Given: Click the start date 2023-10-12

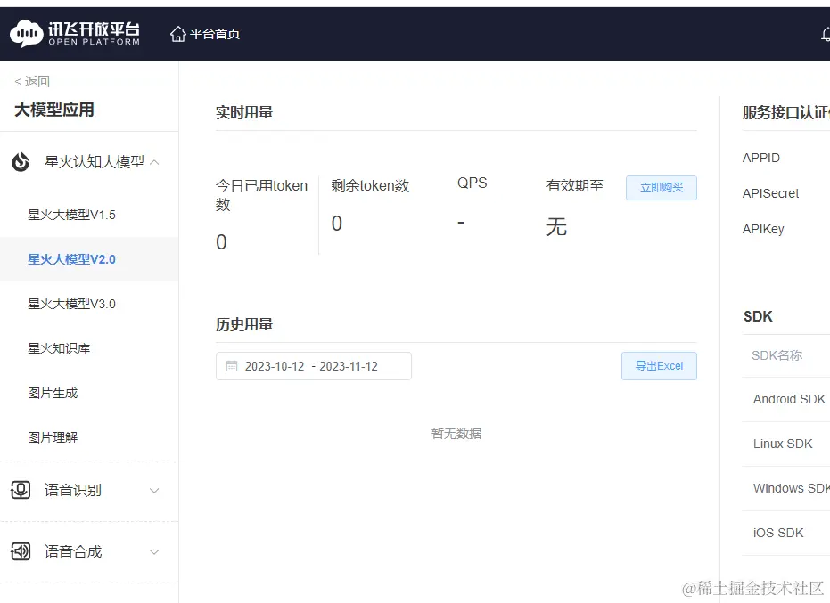Looking at the screenshot, I should coord(275,366).
